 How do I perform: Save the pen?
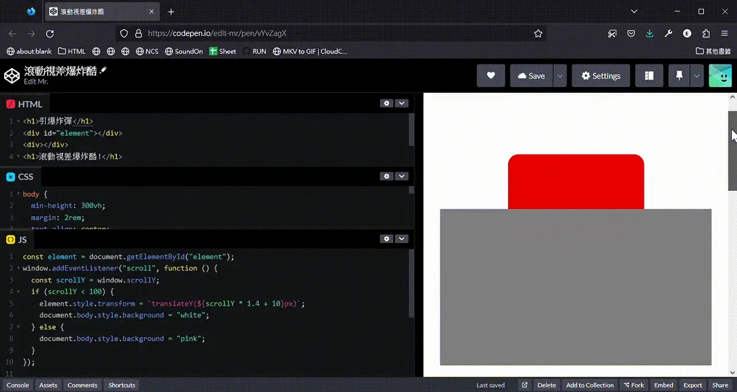tap(531, 76)
